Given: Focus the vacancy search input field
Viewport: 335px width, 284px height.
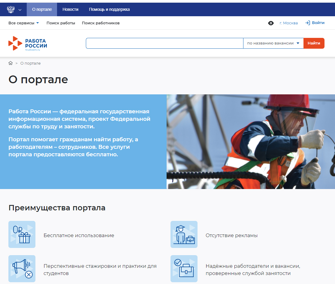Looking at the screenshot, I should tap(164, 43).
